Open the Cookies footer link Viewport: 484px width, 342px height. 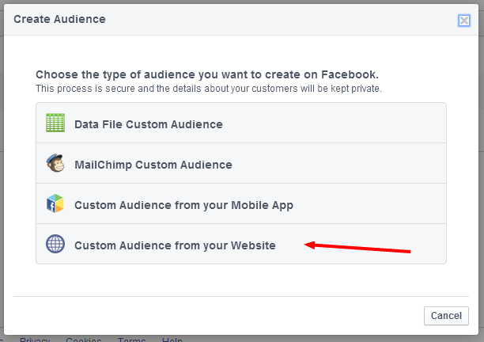tap(83, 340)
